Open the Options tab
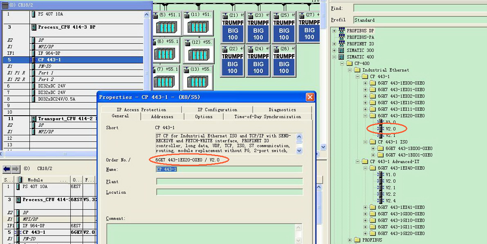487x244 pixels. tap(204, 117)
